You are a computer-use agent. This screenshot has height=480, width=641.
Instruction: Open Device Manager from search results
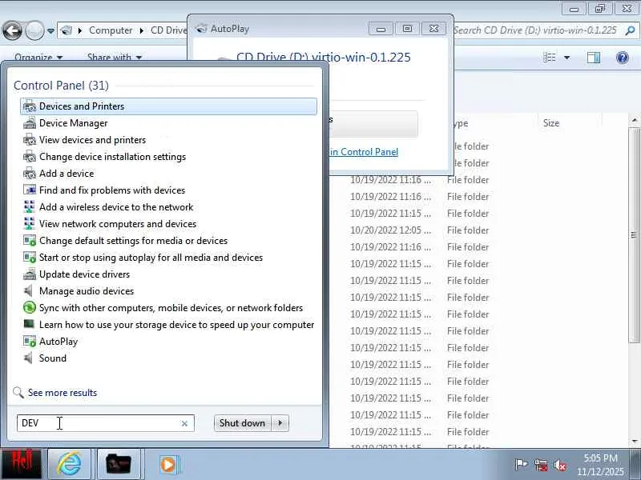(73, 123)
